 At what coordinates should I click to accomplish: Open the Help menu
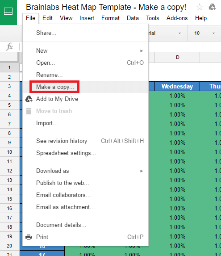201,18
